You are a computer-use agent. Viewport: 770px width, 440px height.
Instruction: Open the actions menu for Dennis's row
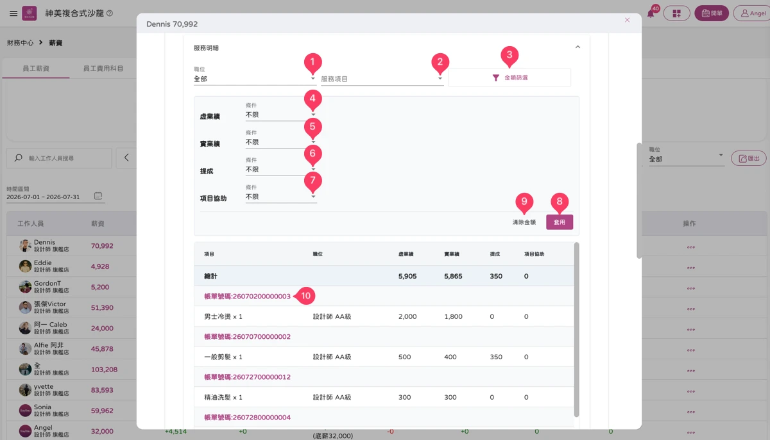click(691, 247)
